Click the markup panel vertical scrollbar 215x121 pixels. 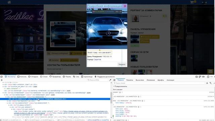(x=111, y=98)
